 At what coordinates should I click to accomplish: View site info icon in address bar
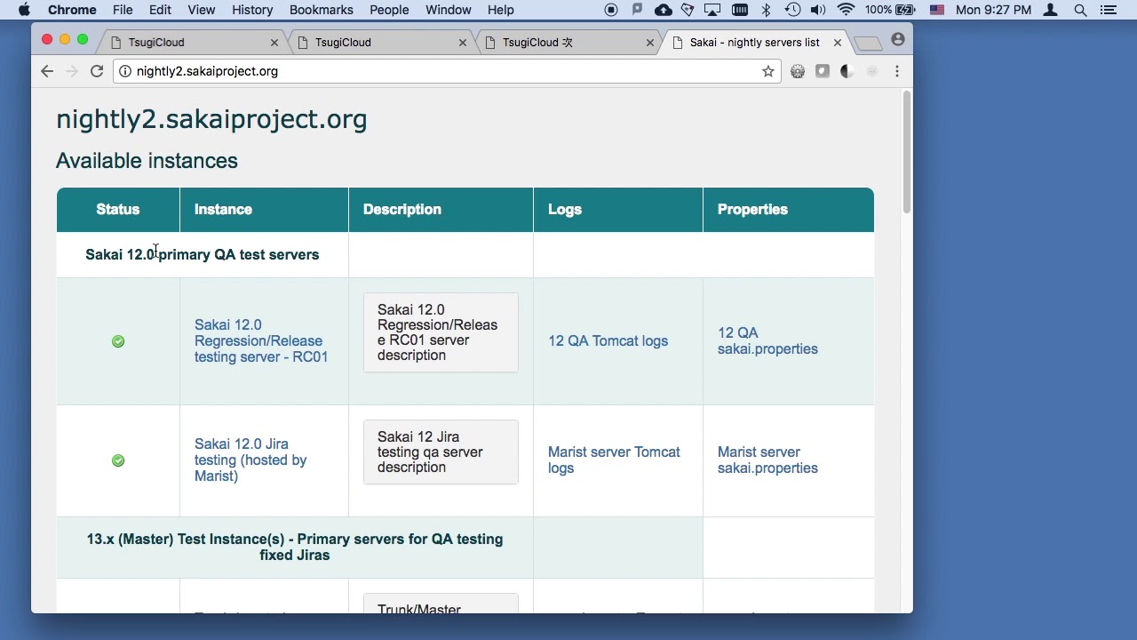click(125, 71)
